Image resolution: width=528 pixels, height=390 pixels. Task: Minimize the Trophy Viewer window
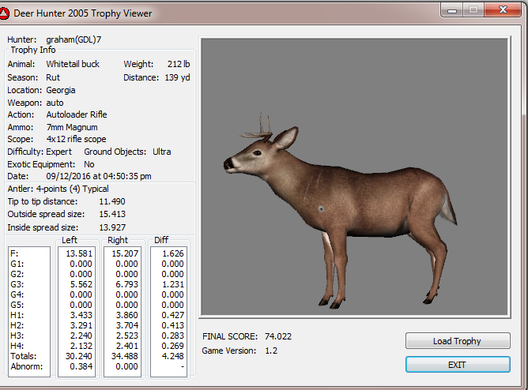[x=452, y=10]
